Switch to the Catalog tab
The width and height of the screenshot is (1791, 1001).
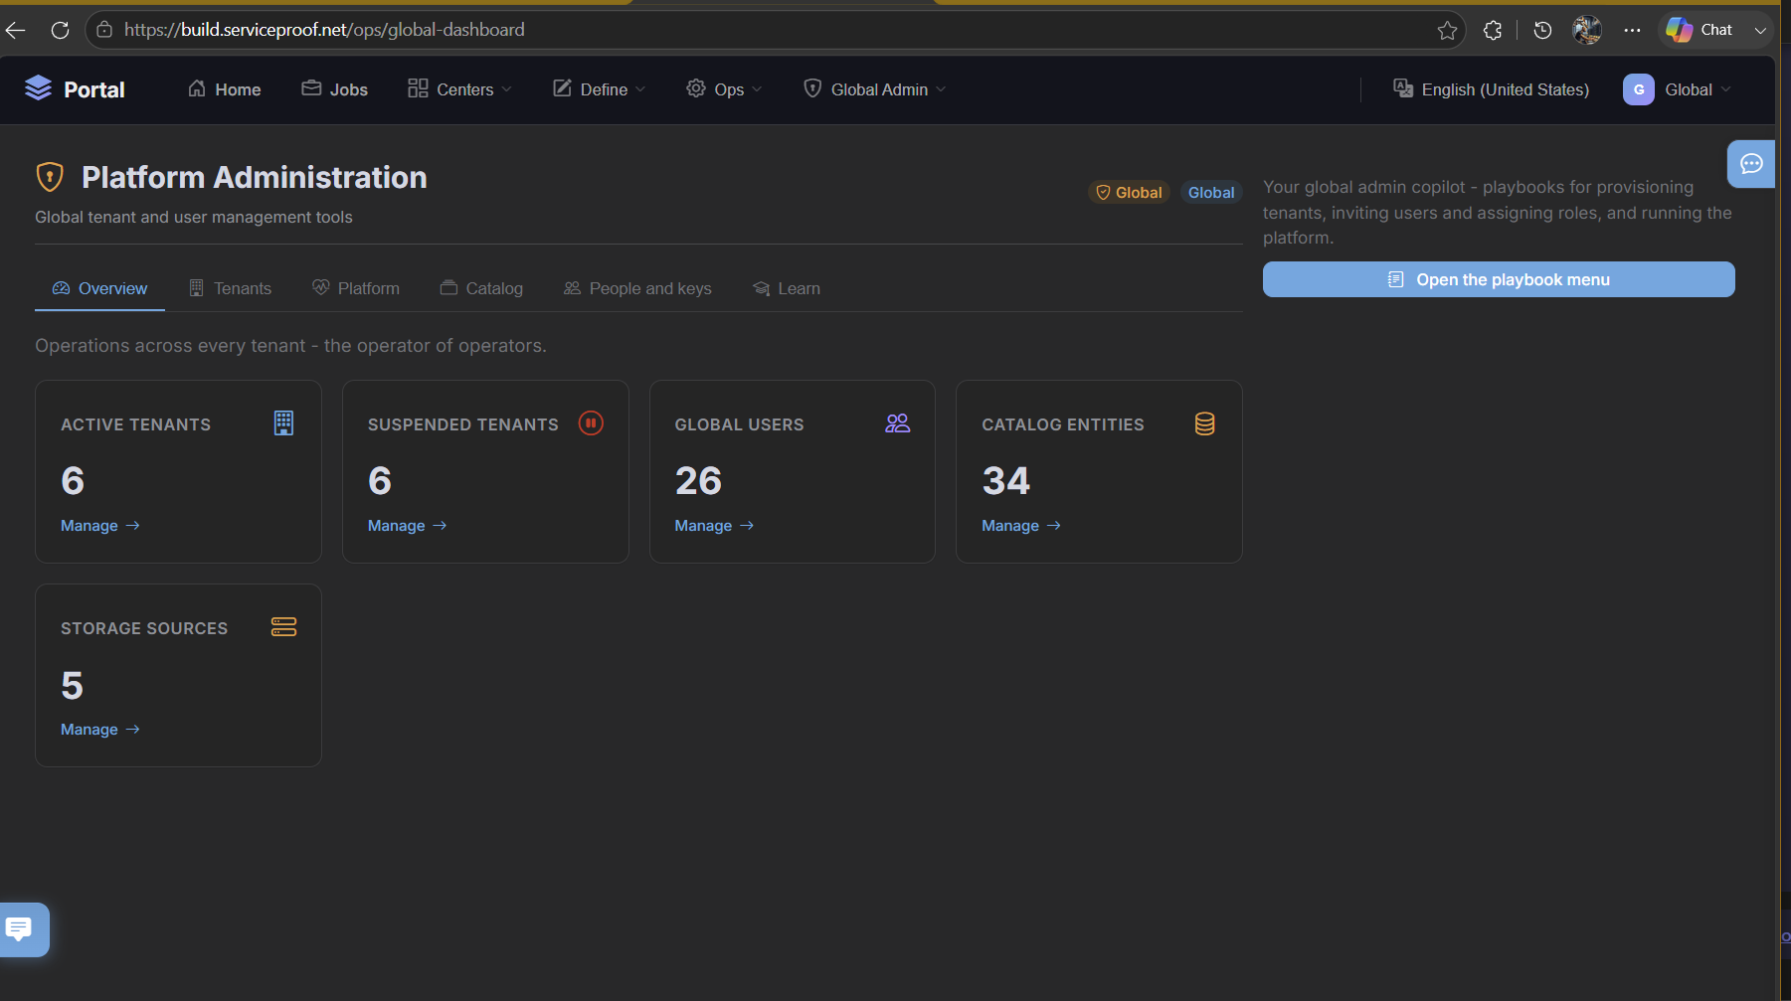point(481,288)
